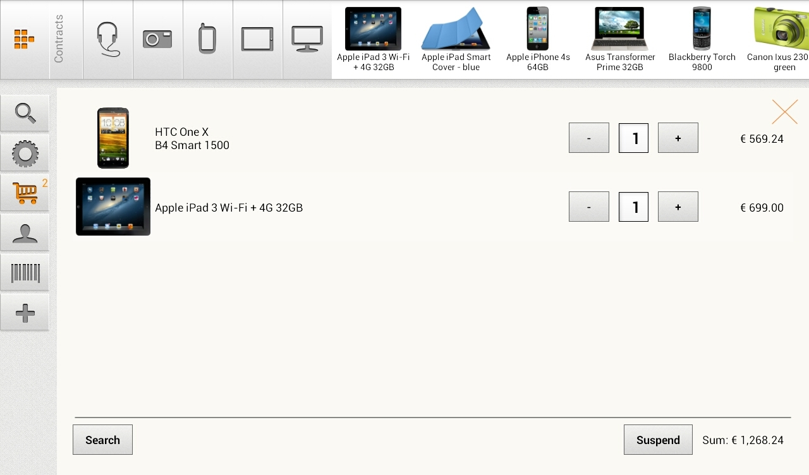
Task: Select Asus Transformer Prime 32GB product
Action: (620, 39)
